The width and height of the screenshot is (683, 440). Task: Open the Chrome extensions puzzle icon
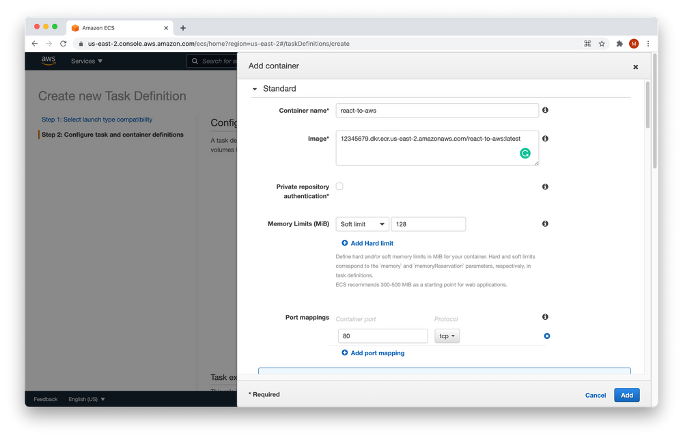(619, 44)
